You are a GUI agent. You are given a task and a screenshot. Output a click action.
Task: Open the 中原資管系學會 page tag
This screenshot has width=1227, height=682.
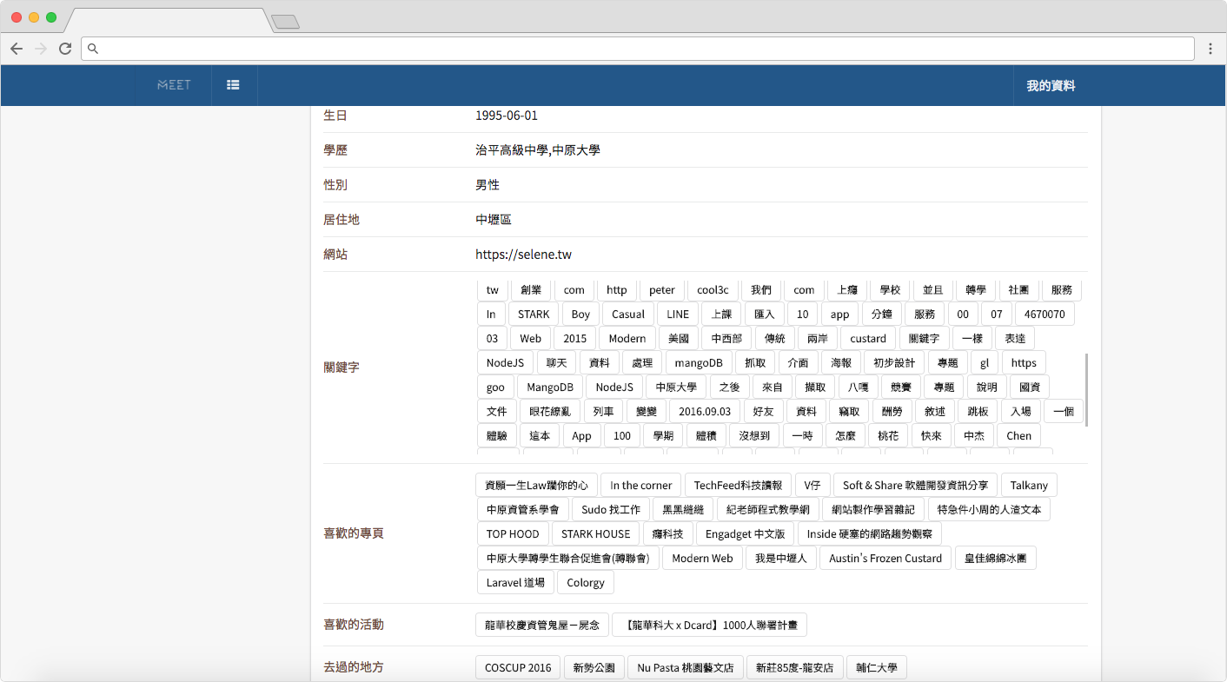coord(523,510)
